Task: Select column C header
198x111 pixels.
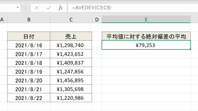Action: point(71,19)
